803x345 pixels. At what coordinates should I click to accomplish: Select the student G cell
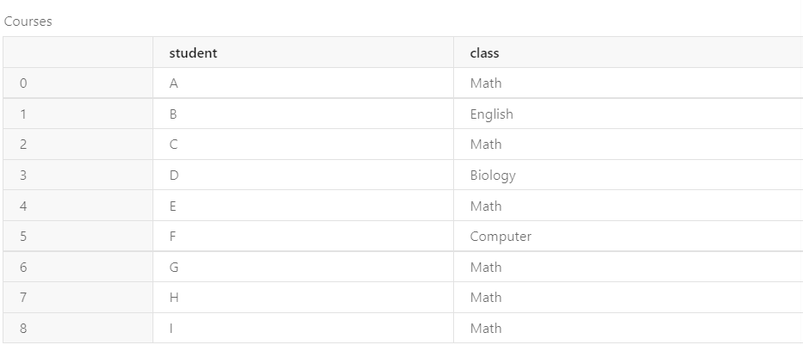click(173, 268)
